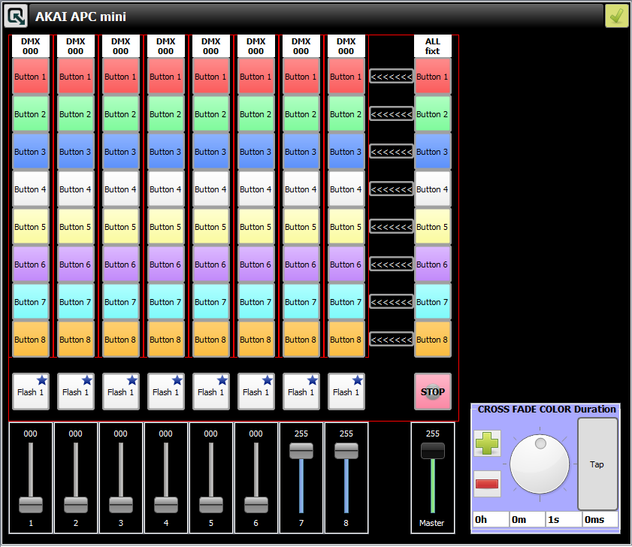632x547 pixels.
Task: Click the slider 7 handle at value 255
Action: tap(301, 451)
